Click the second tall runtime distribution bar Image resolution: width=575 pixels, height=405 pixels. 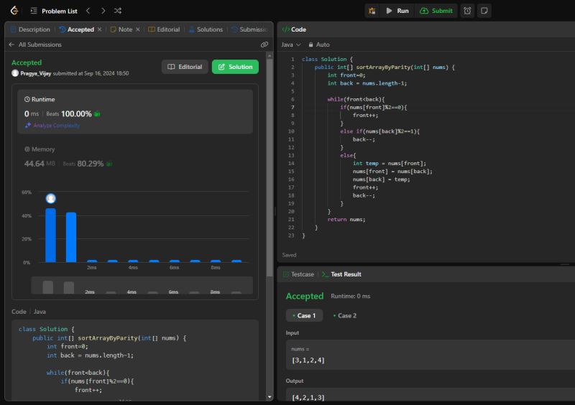(71, 237)
